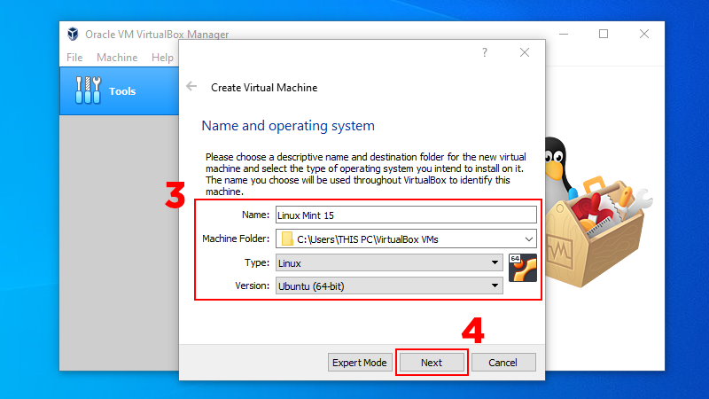709x399 pixels.
Task: Close the VirtualBox Manager window
Action: click(644, 34)
